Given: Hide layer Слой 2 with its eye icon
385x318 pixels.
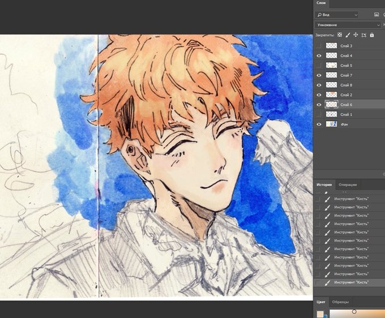Looking at the screenshot, I should tap(319, 95).
